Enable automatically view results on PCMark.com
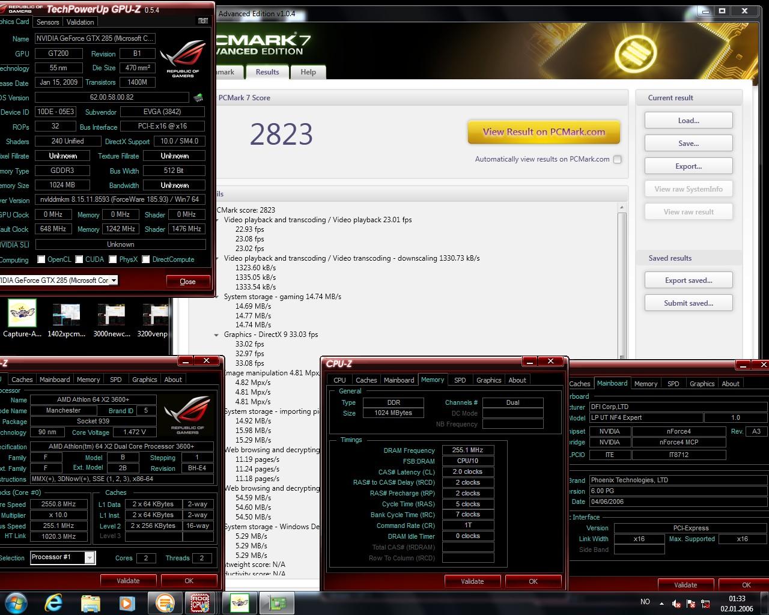The image size is (769, 615). (617, 159)
